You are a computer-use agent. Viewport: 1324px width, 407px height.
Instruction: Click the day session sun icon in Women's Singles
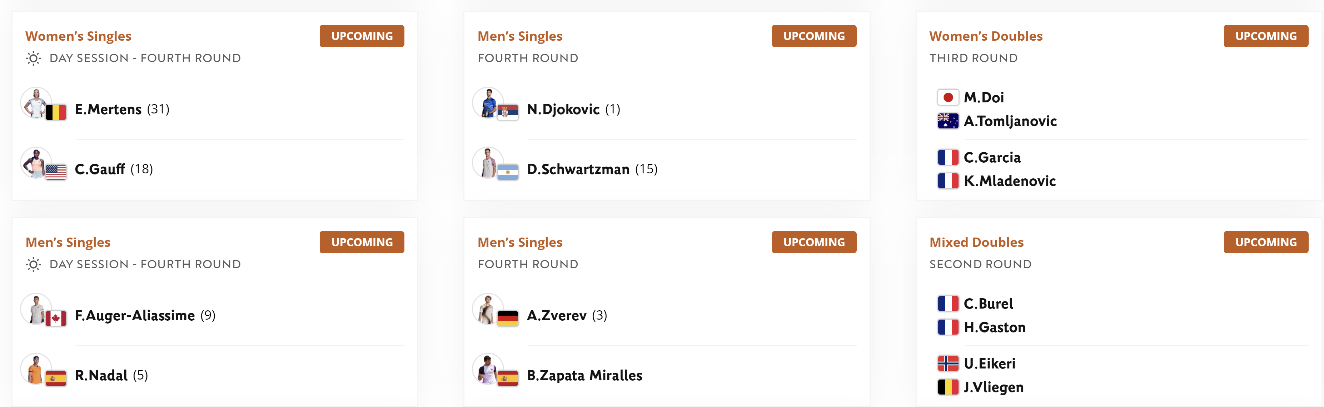point(34,58)
